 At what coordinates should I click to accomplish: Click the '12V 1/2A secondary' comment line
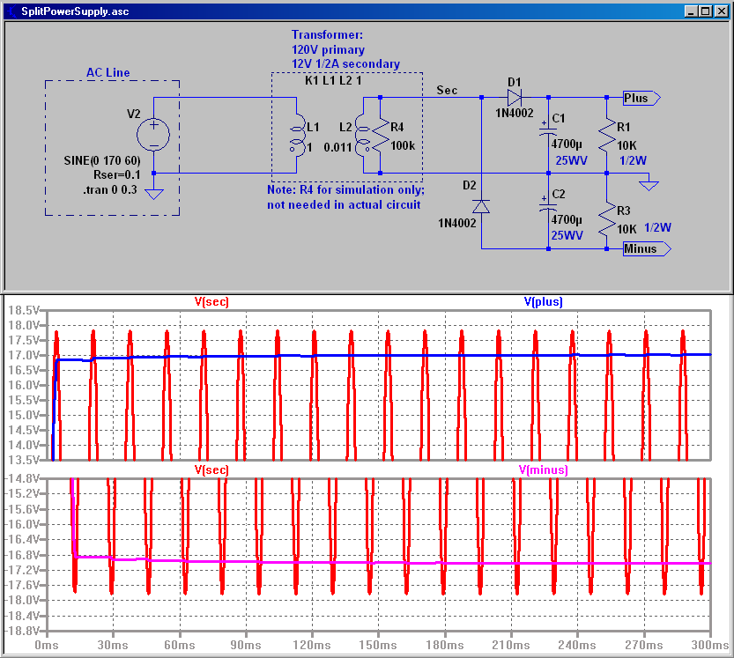coord(346,64)
